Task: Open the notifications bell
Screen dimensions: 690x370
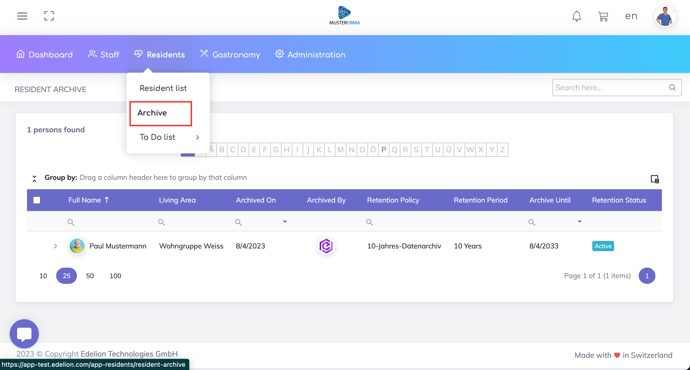Action: point(577,16)
